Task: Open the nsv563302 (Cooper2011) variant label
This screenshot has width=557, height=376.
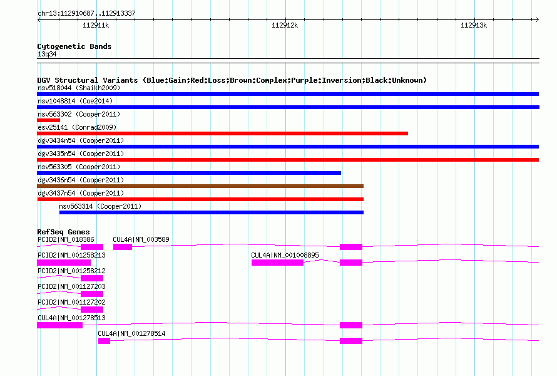Action: click(x=79, y=114)
